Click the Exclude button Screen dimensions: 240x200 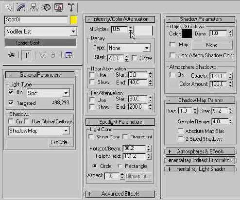(61, 142)
